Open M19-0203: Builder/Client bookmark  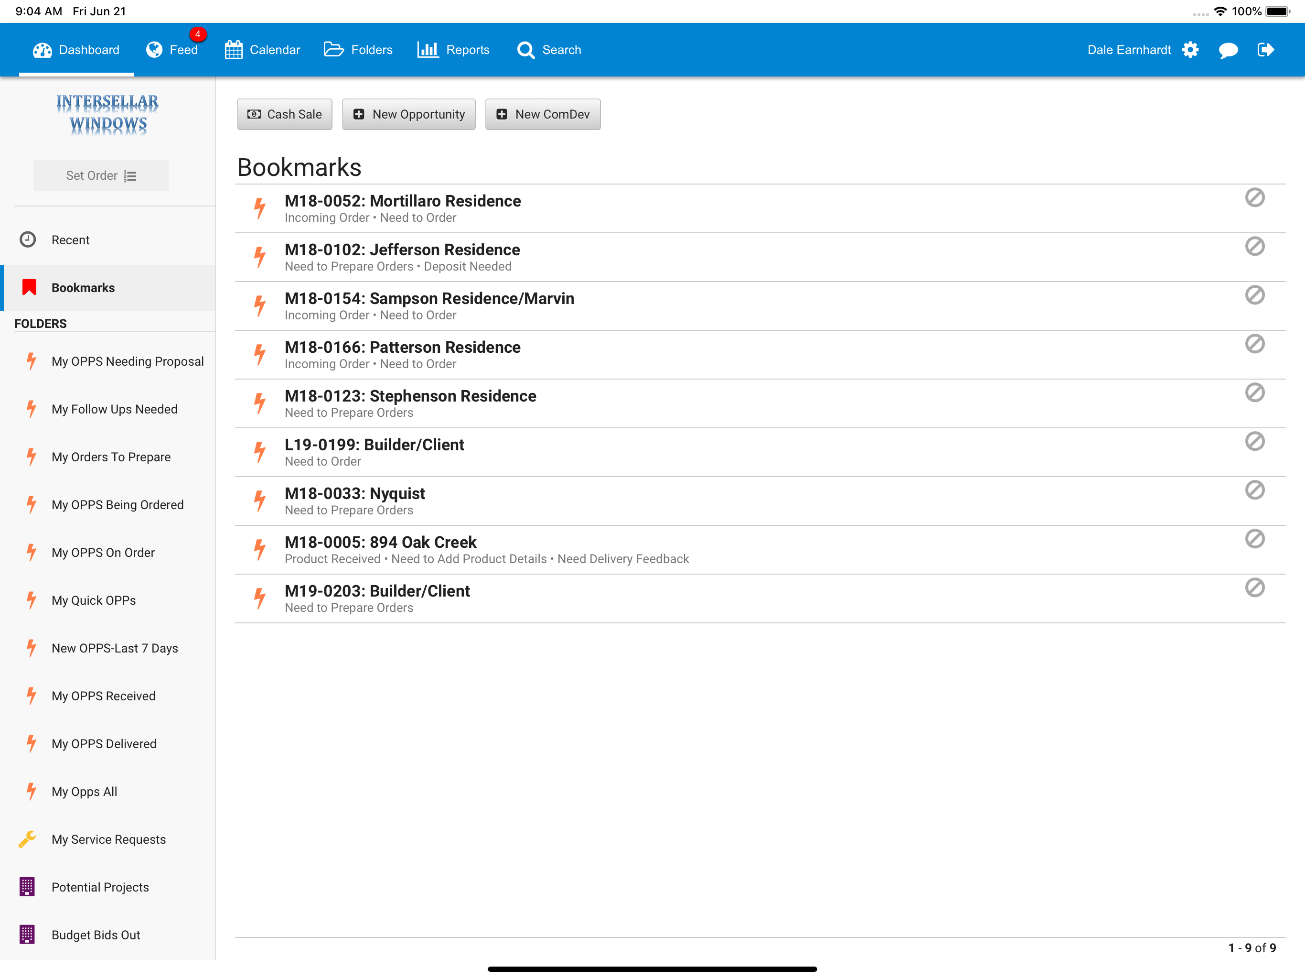point(760,598)
